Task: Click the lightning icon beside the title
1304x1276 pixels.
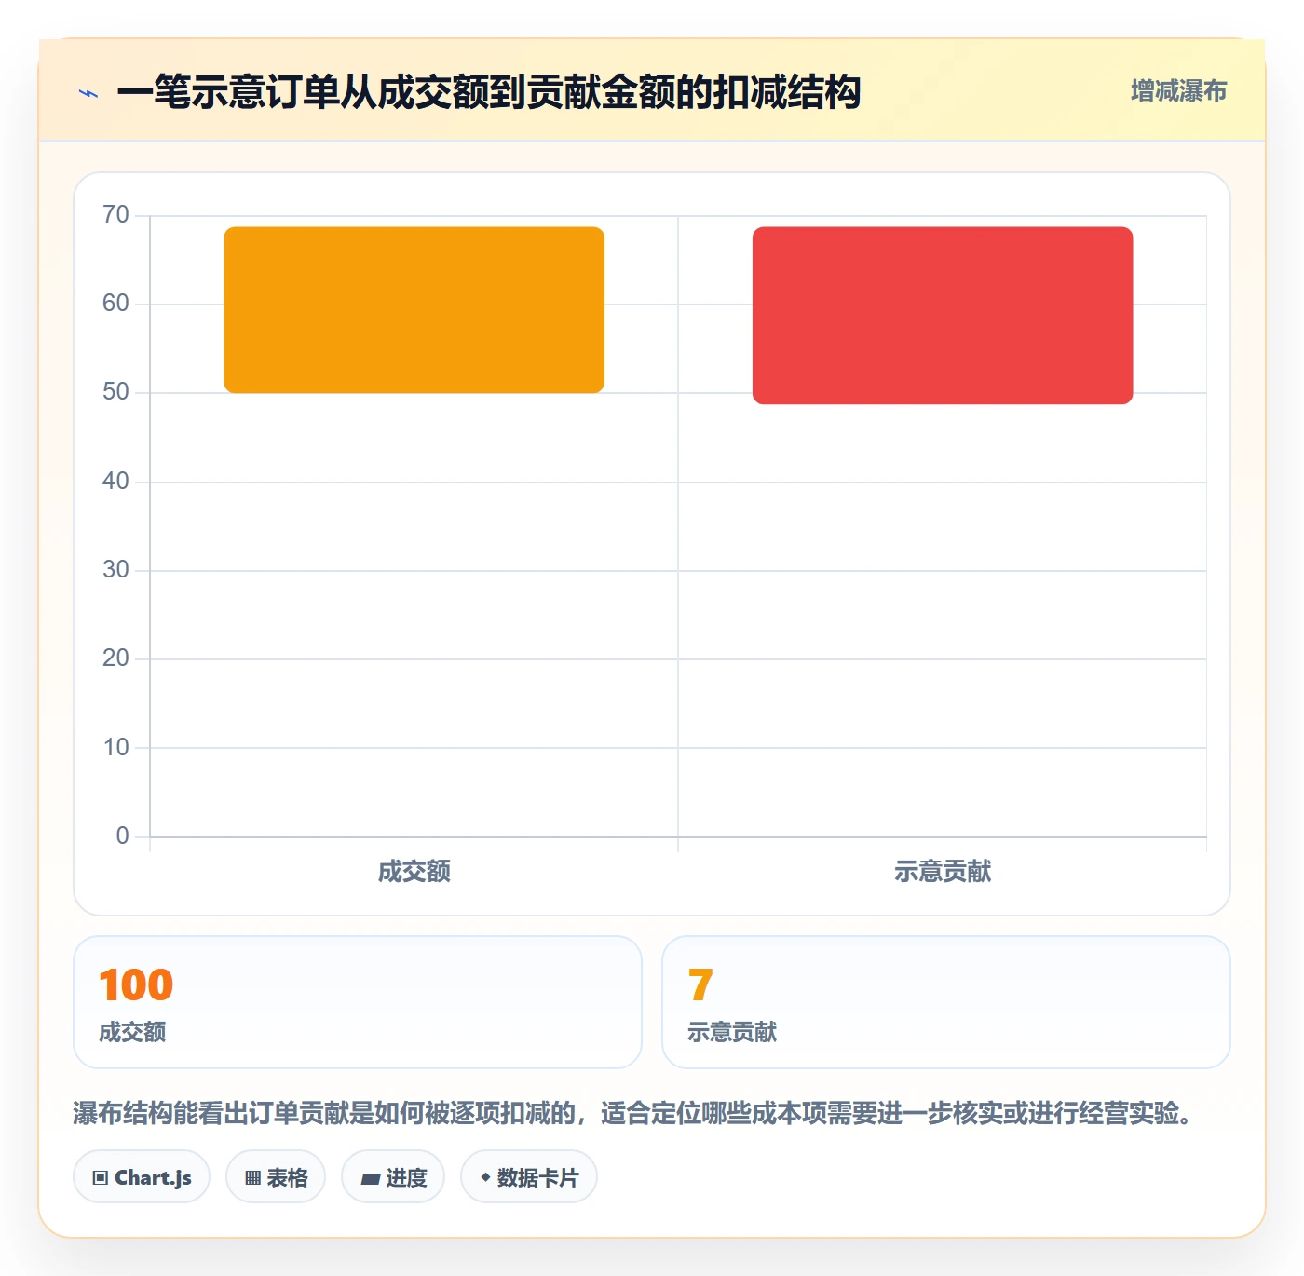Action: click(88, 94)
